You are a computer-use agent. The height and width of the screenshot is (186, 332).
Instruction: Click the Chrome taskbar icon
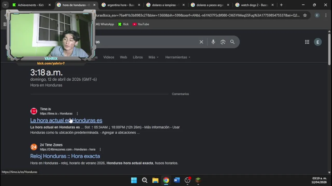(x=166, y=180)
